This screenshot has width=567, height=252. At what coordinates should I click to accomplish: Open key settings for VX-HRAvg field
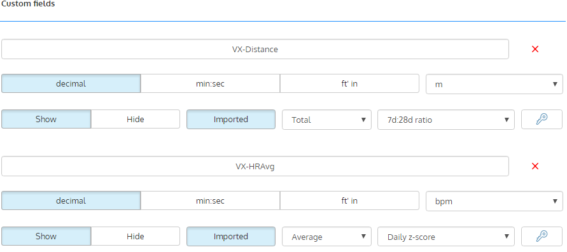542,237
